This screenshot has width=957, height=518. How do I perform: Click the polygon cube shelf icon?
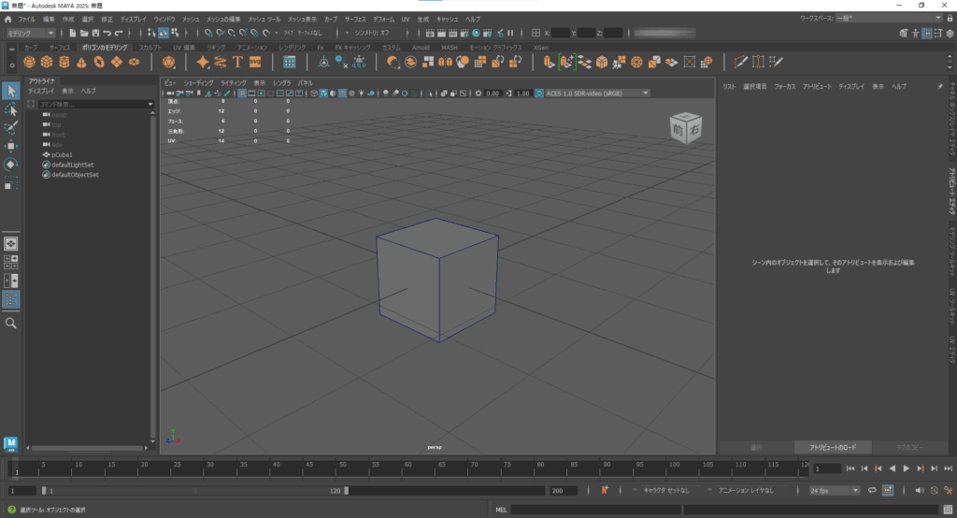pyautogui.click(x=48, y=63)
